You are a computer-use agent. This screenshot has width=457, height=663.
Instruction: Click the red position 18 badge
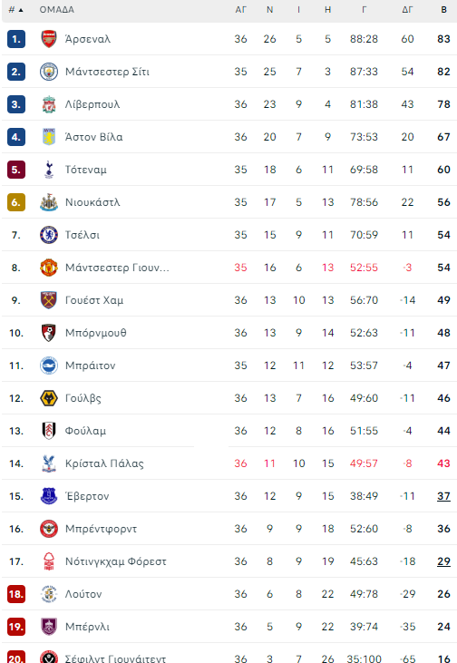coord(16,594)
